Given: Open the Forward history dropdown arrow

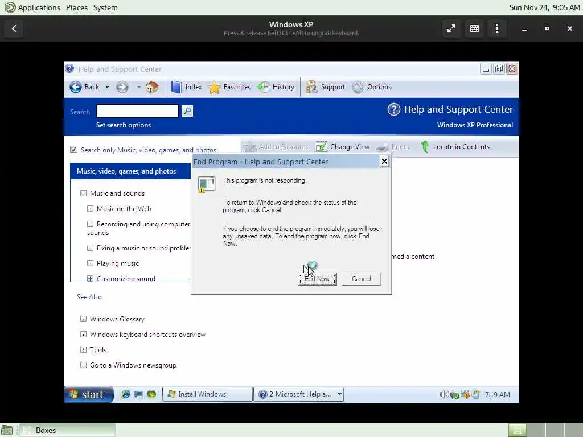Looking at the screenshot, I should pos(139,87).
